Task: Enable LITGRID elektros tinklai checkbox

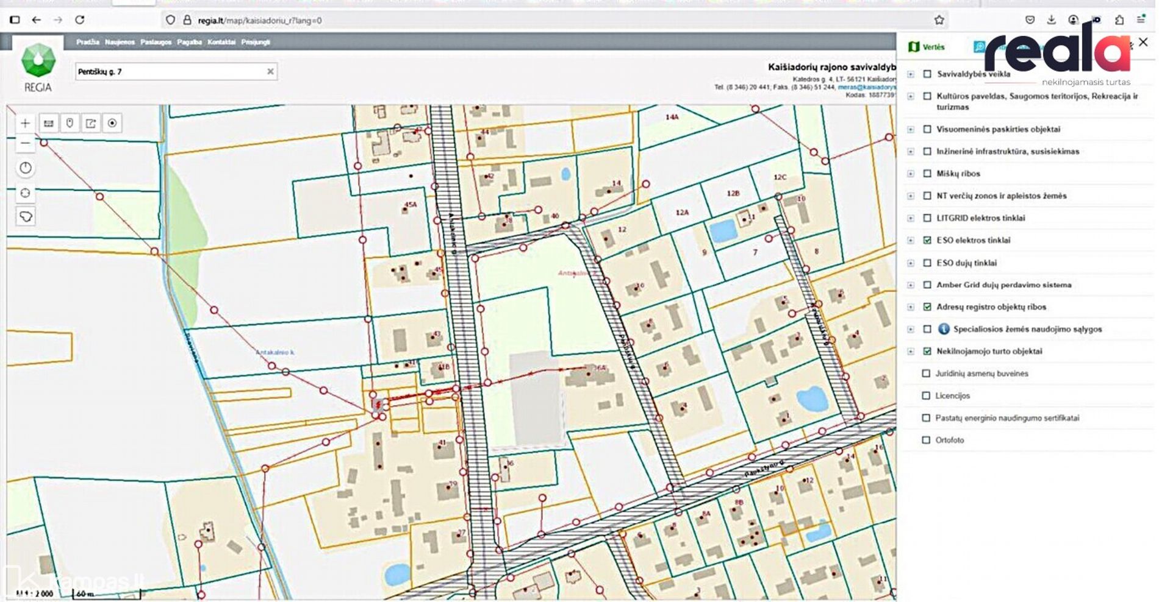Action: point(927,218)
